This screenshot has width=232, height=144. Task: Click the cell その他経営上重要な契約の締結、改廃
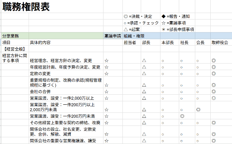66,122
